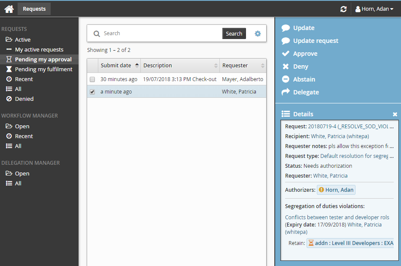401x266 pixels.
Task: Open search settings via the gear icon
Action: click(x=258, y=33)
